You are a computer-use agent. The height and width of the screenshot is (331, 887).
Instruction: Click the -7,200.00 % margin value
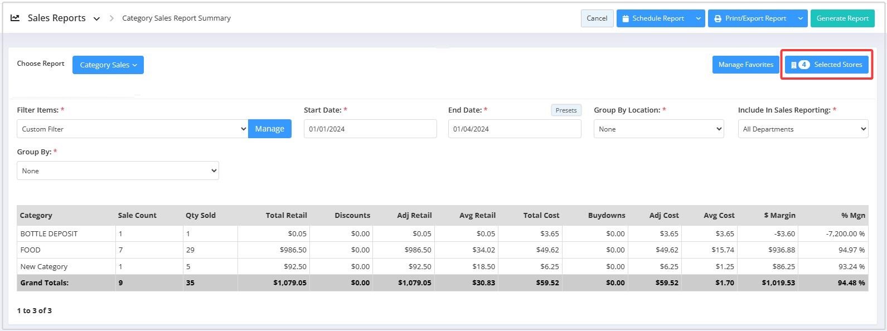point(845,233)
